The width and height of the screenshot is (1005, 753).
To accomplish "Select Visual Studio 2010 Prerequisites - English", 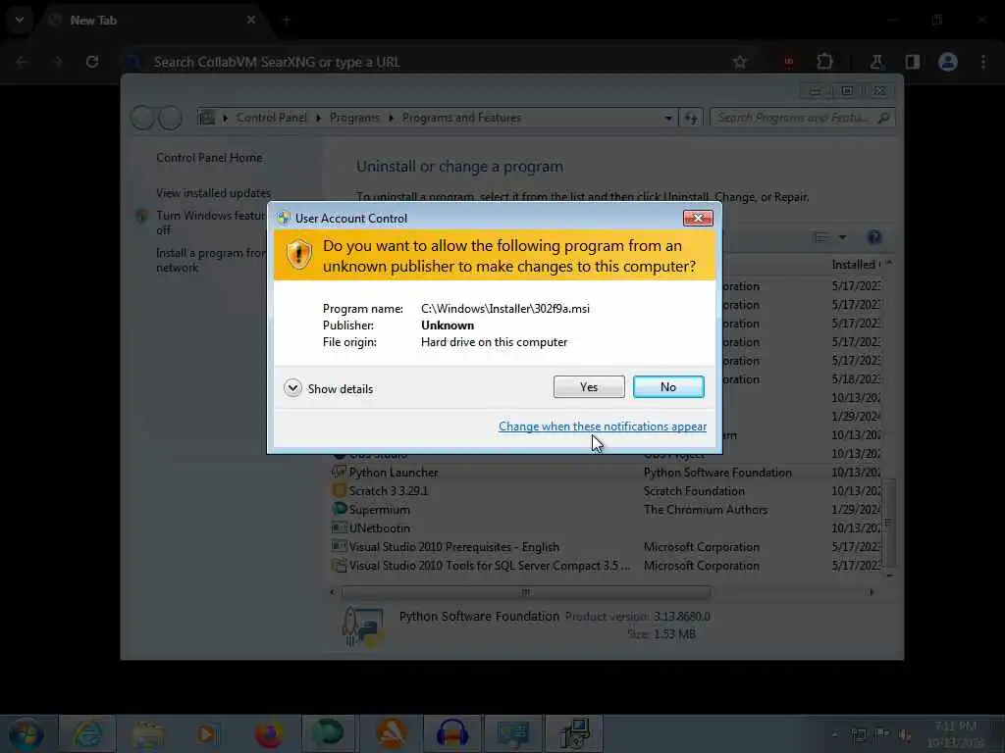I will 453,547.
